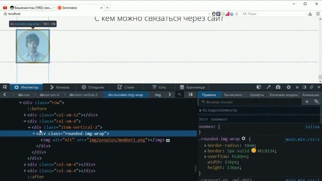The height and width of the screenshot is (181, 322).
Task: Select the Правила sidebar tab
Action: coord(209,95)
